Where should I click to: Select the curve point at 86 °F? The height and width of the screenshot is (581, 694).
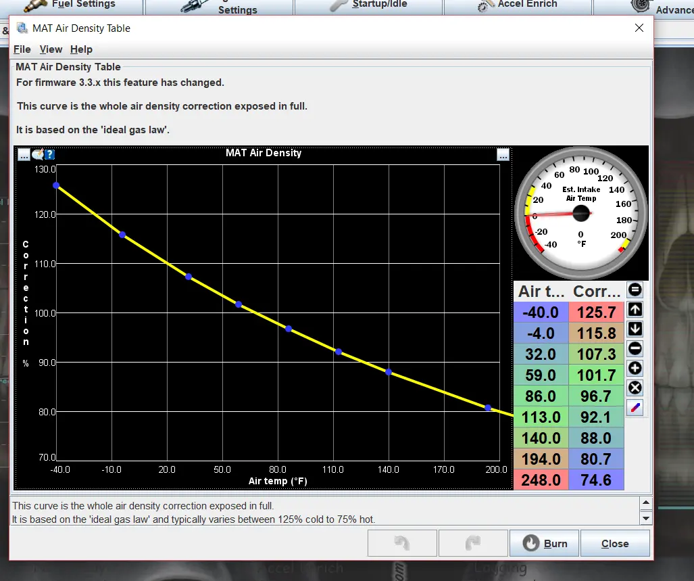pyautogui.click(x=289, y=329)
